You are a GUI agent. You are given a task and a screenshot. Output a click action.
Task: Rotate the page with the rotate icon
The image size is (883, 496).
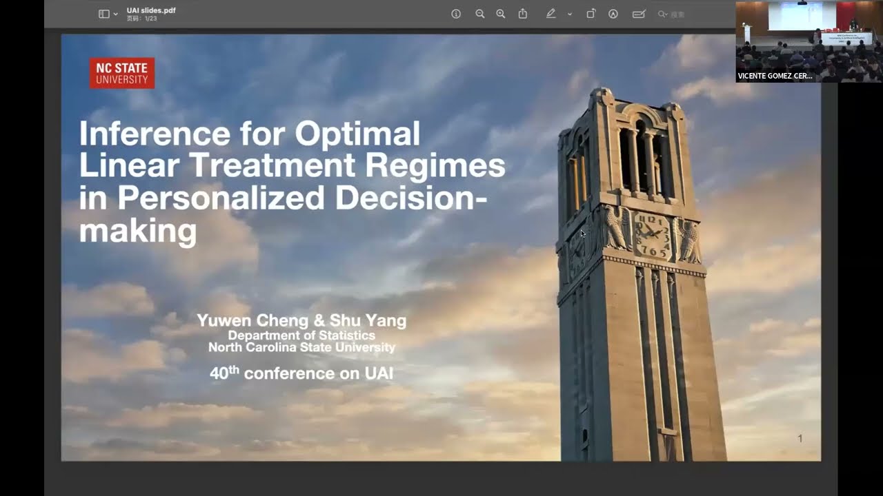pyautogui.click(x=591, y=14)
